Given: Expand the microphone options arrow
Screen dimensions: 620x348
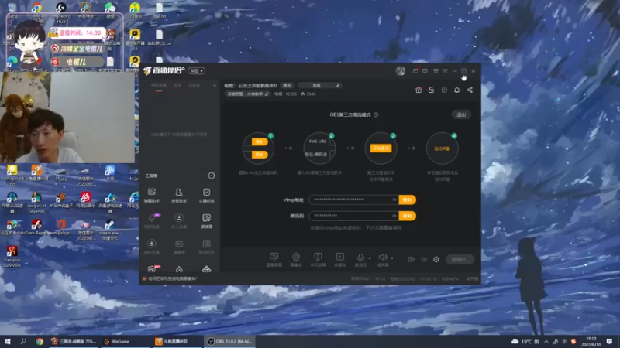Looking at the screenshot, I should (370, 258).
